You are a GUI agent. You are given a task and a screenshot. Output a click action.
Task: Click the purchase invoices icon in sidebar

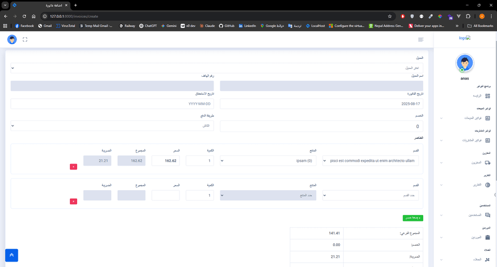pos(487,140)
